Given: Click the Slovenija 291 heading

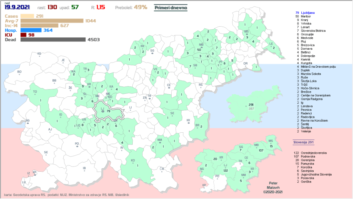Looking at the screenshot, I should pos(303,142).
